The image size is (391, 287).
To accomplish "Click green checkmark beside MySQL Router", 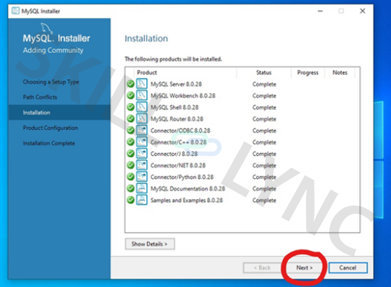I will [x=130, y=119].
